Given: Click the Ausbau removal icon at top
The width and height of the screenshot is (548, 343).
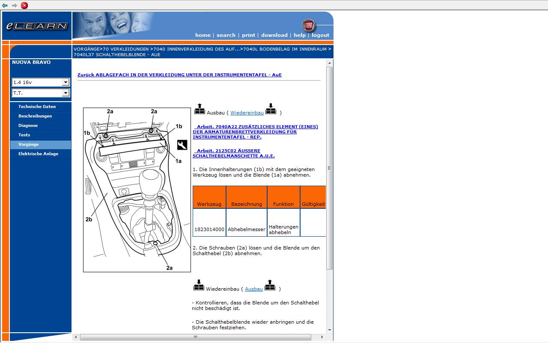Looking at the screenshot, I should [200, 109].
